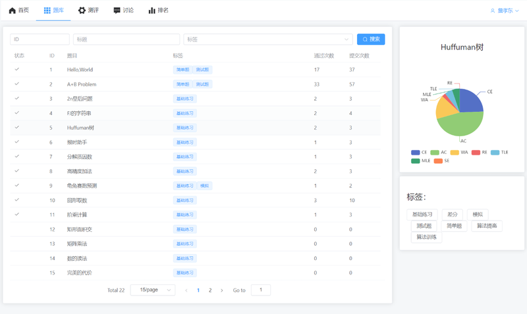Open the 矩阵乘法 problem row
This screenshot has width=527, height=314.
195,244
